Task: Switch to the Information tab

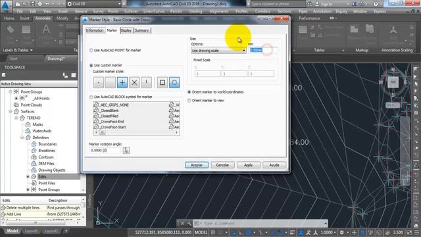Action: click(95, 30)
